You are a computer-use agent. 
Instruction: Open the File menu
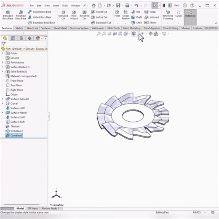pyautogui.click(x=32, y=5)
